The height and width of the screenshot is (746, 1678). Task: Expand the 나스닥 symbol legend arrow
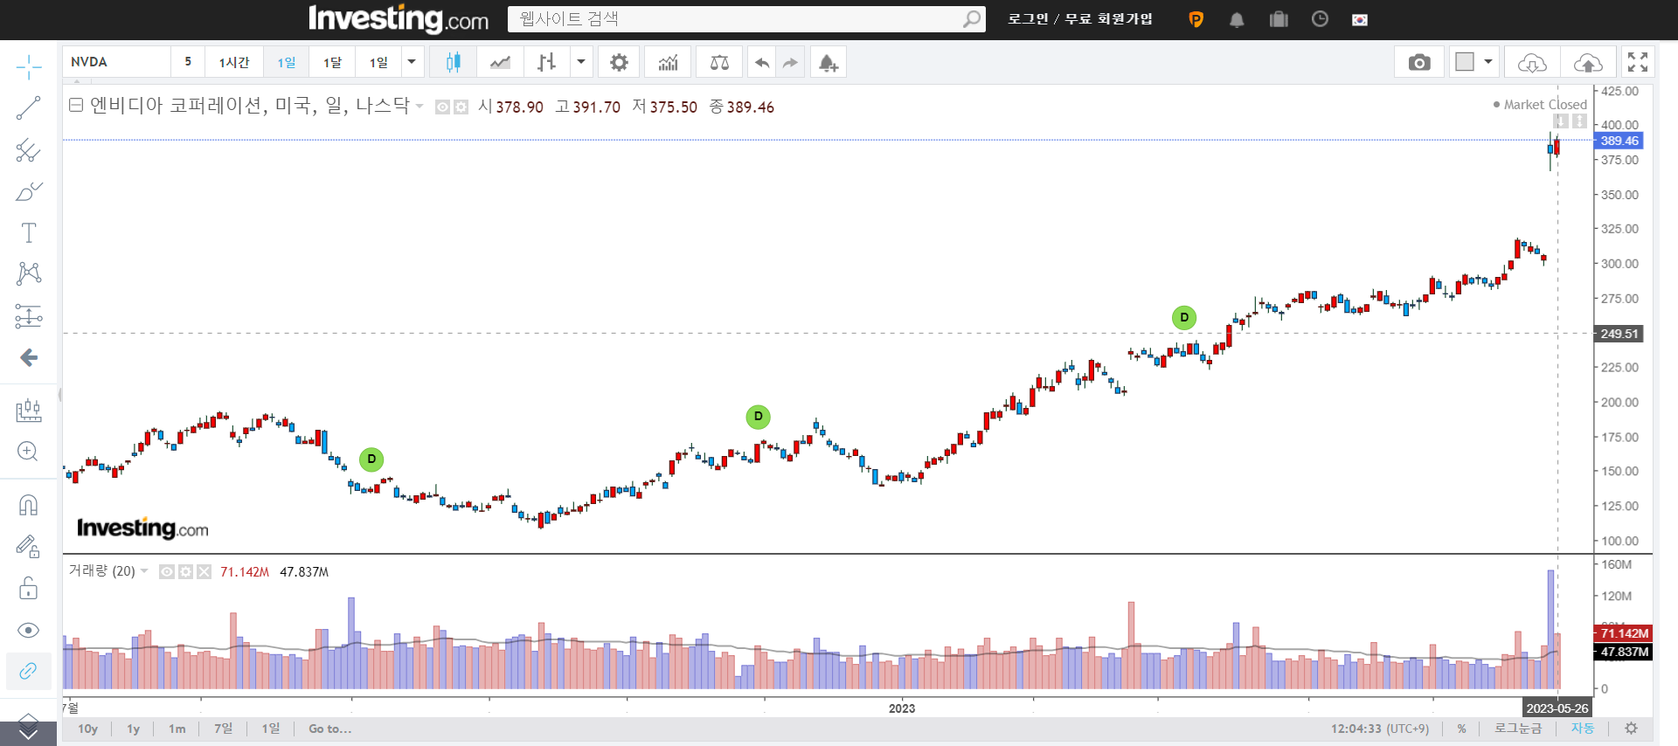(x=419, y=107)
